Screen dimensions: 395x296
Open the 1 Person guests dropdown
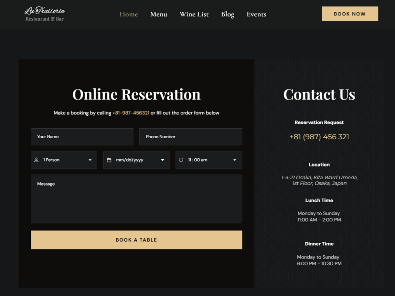64,160
